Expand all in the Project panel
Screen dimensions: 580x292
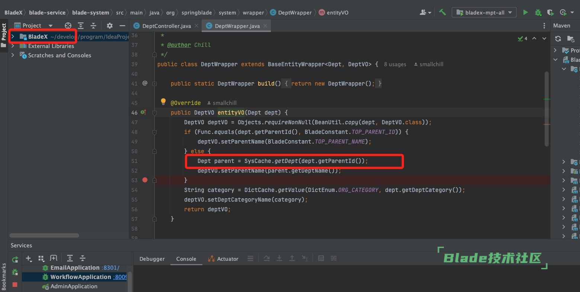pos(81,26)
